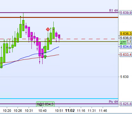
Task: Select the 0@5 634,5 order label
Action: coord(45,104)
